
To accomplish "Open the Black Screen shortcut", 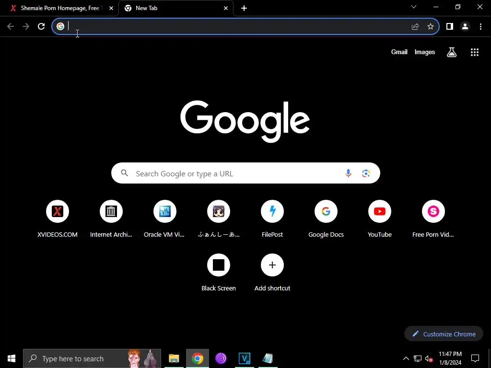I will pos(219,273).
